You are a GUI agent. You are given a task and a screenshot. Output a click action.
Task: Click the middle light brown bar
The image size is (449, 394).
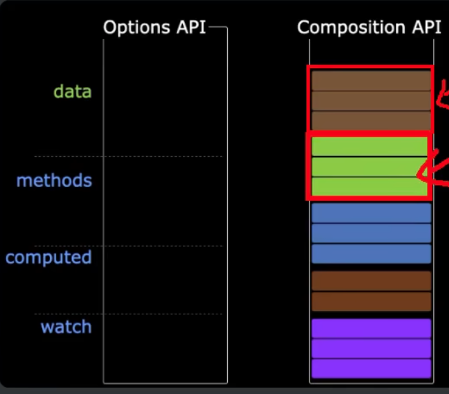tap(371, 101)
